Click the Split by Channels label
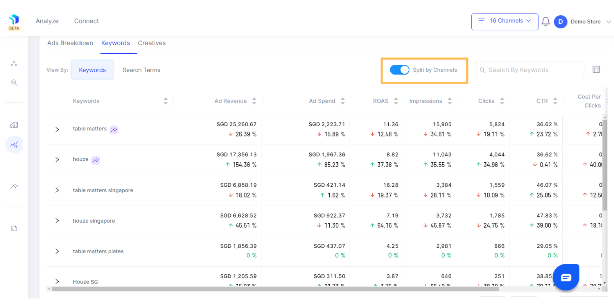This screenshot has width=614, height=307. (x=435, y=70)
